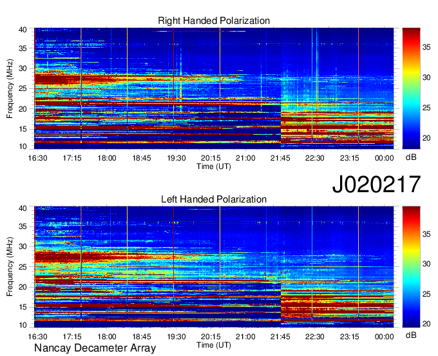This screenshot has width=438, height=356.
Task: Click the Right Handed plot's "Time (UT)" axis label
Action: pos(214,166)
